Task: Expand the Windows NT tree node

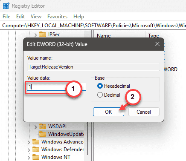Action: 29,157
